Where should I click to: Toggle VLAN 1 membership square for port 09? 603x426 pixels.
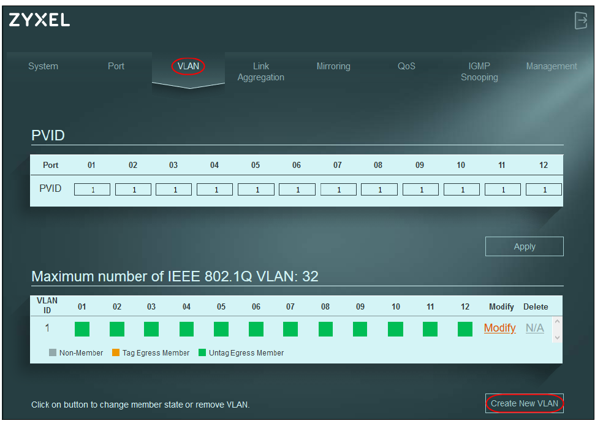click(360, 329)
